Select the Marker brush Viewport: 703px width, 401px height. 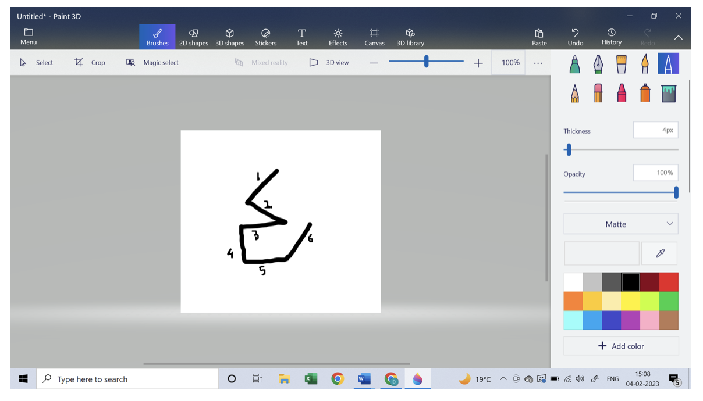[x=575, y=64]
